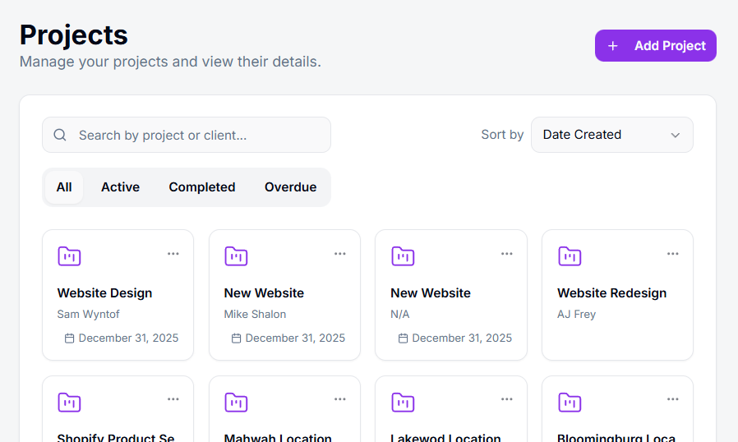The width and height of the screenshot is (738, 442).
Task: Click the client name Sam Wyntof
Action: (x=89, y=314)
